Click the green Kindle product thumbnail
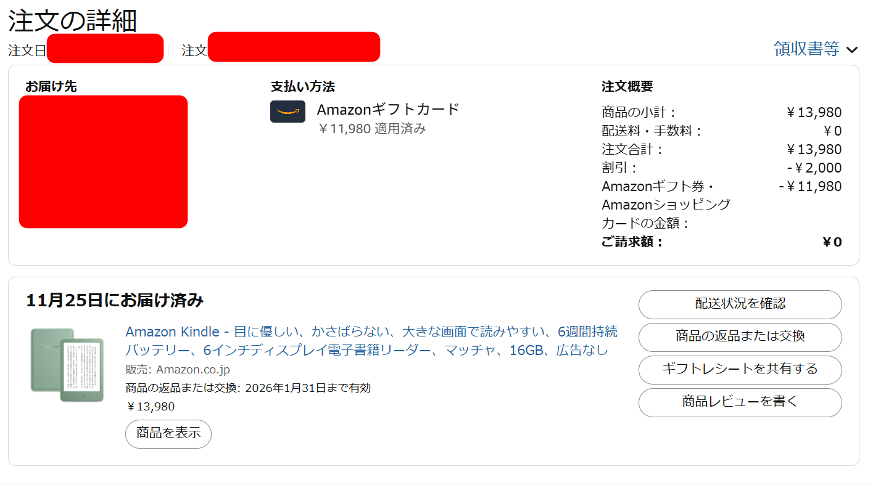Image resolution: width=873 pixels, height=485 pixels. click(x=60, y=365)
